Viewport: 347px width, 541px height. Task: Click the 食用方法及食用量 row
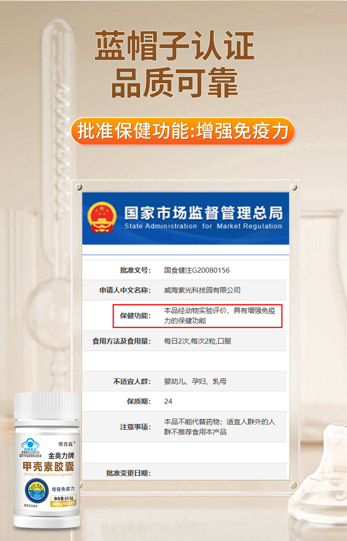(x=185, y=341)
